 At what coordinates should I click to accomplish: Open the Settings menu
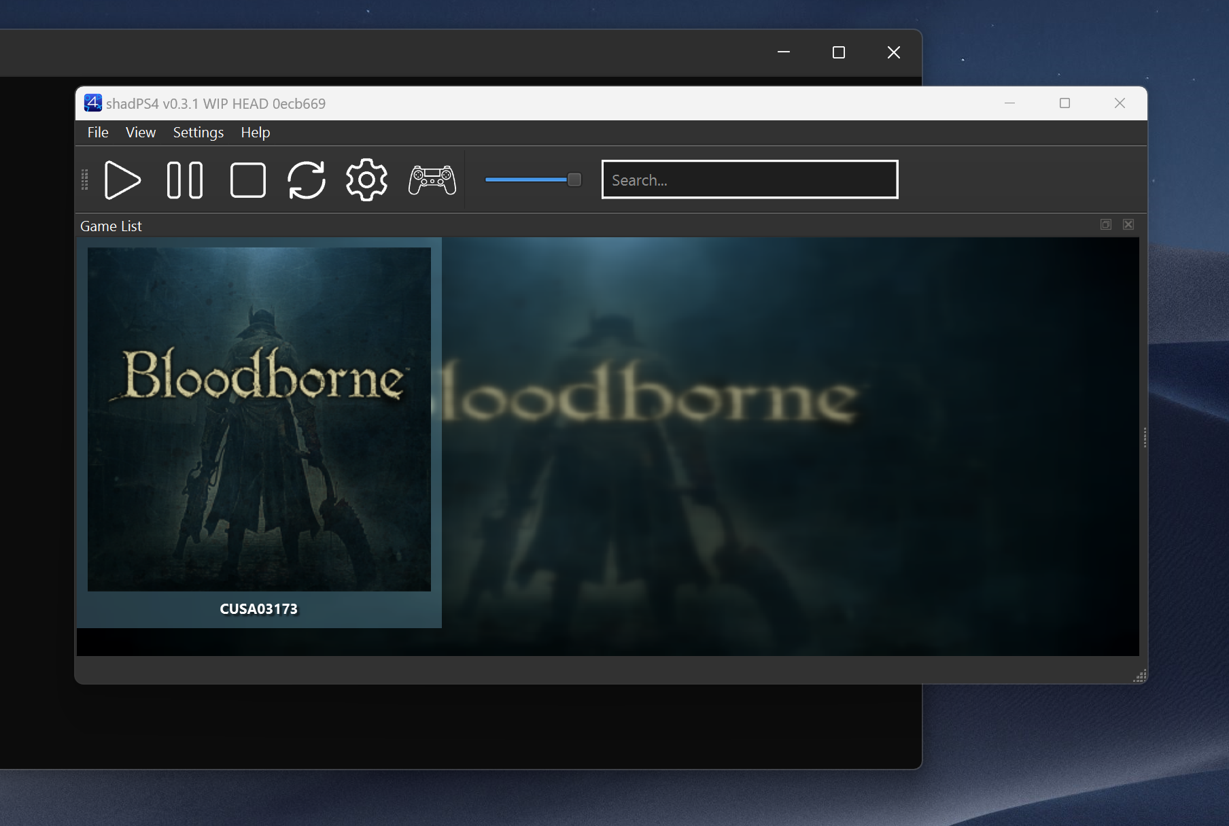pyautogui.click(x=198, y=133)
